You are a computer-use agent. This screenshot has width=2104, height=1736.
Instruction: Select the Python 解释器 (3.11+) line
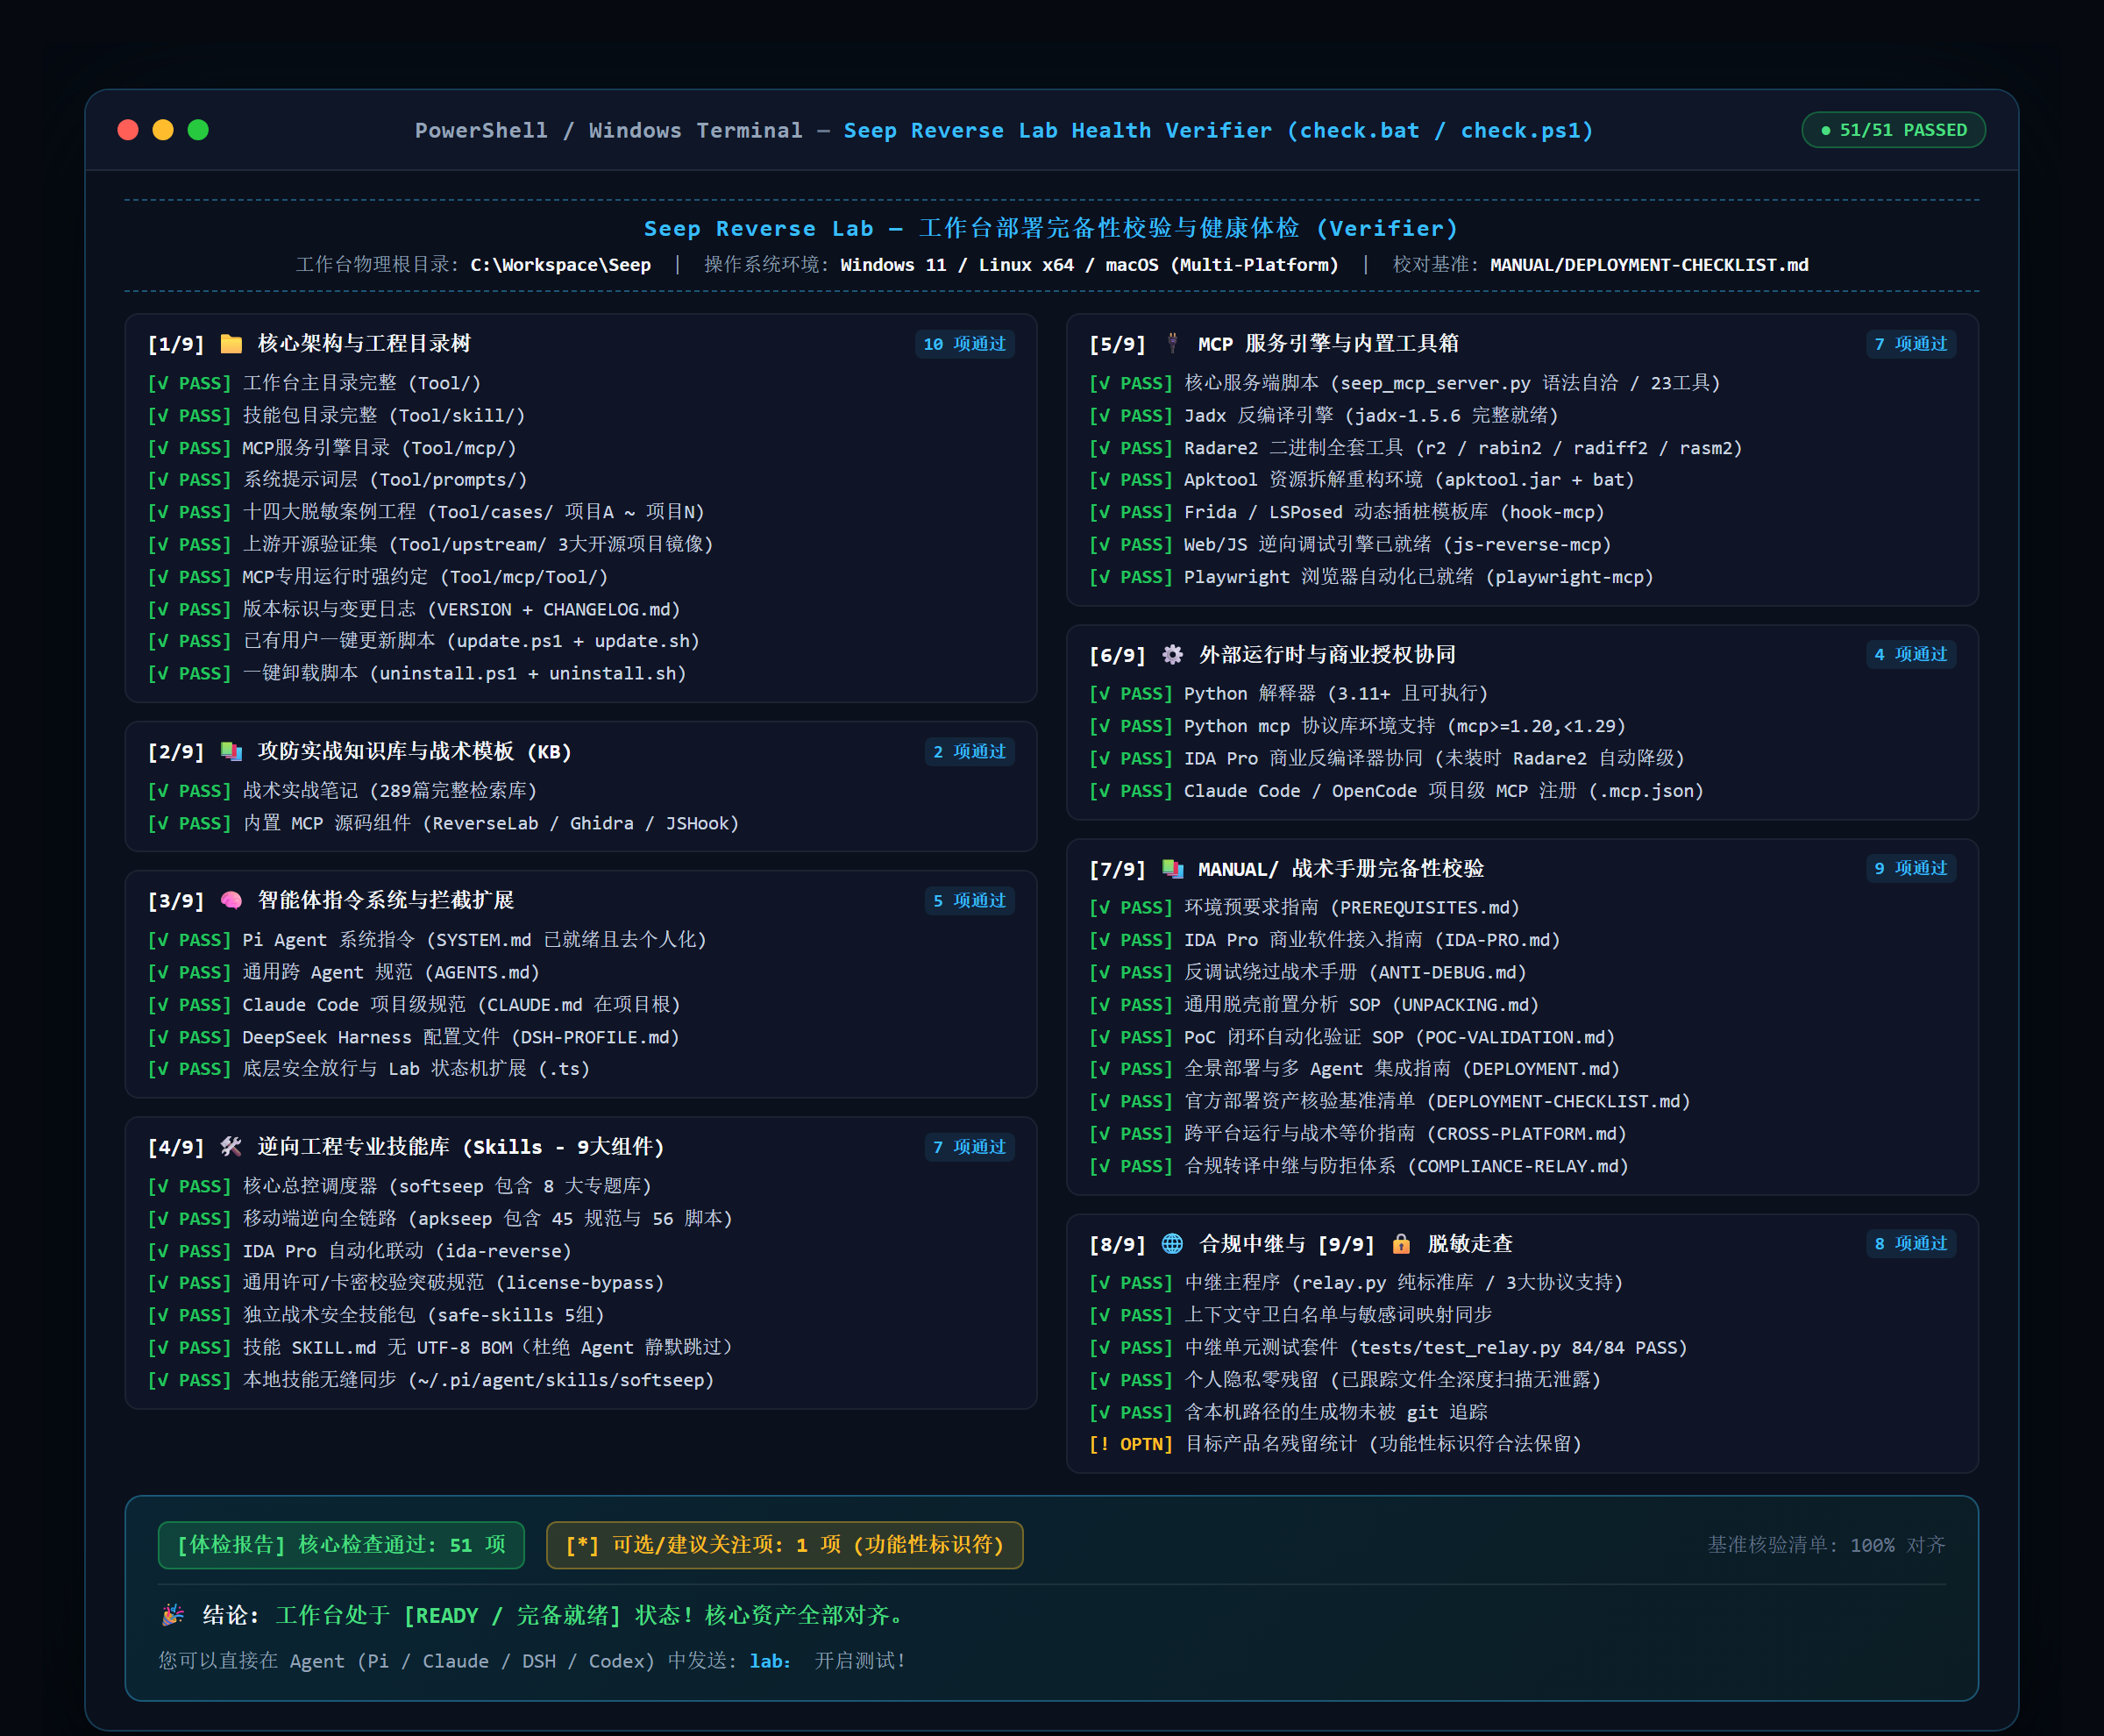pos(1289,694)
